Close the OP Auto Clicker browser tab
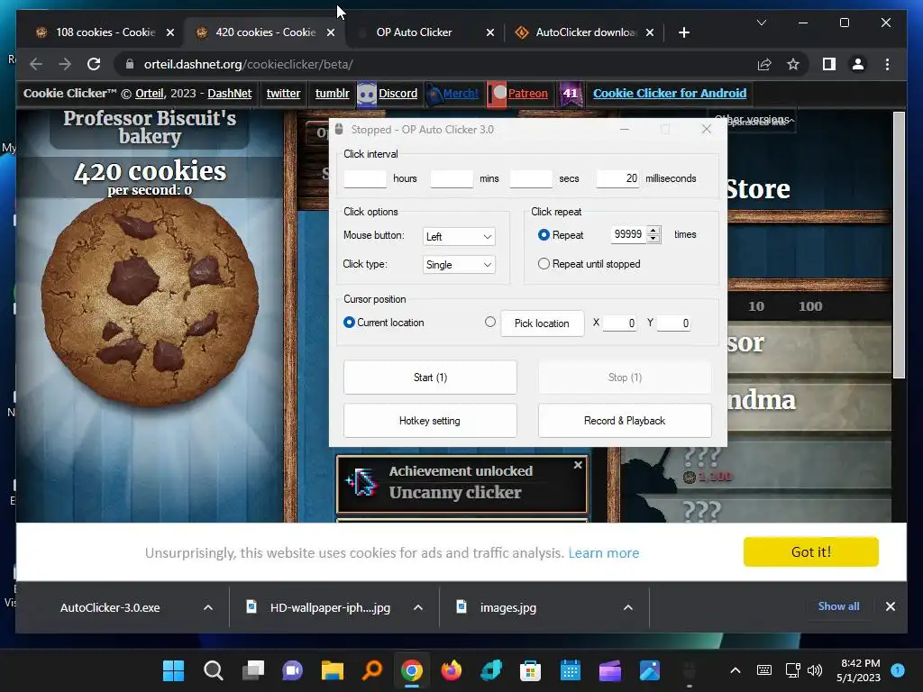Screen dimensions: 923x692 (489, 32)
